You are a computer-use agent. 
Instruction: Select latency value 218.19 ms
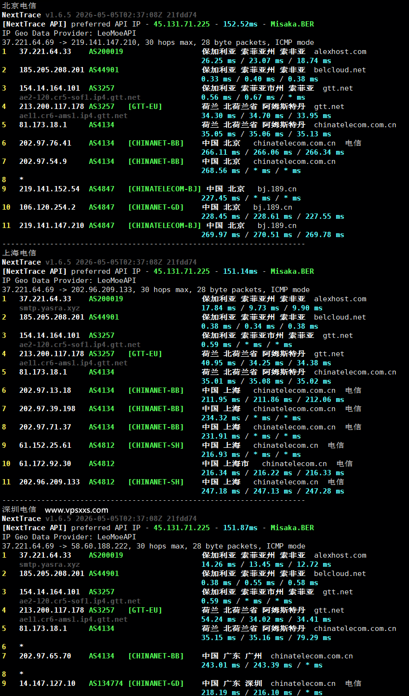[221, 693]
